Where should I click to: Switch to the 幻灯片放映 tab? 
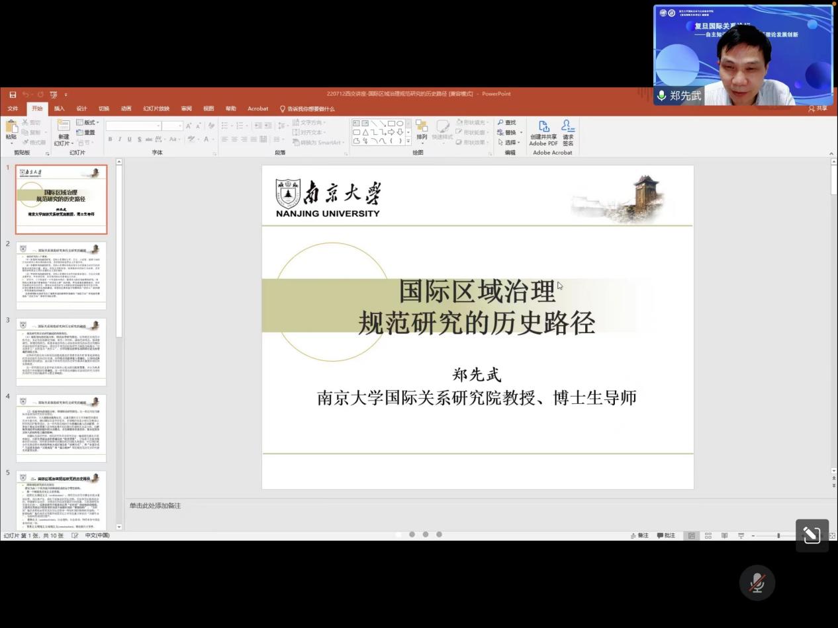pyautogui.click(x=156, y=108)
